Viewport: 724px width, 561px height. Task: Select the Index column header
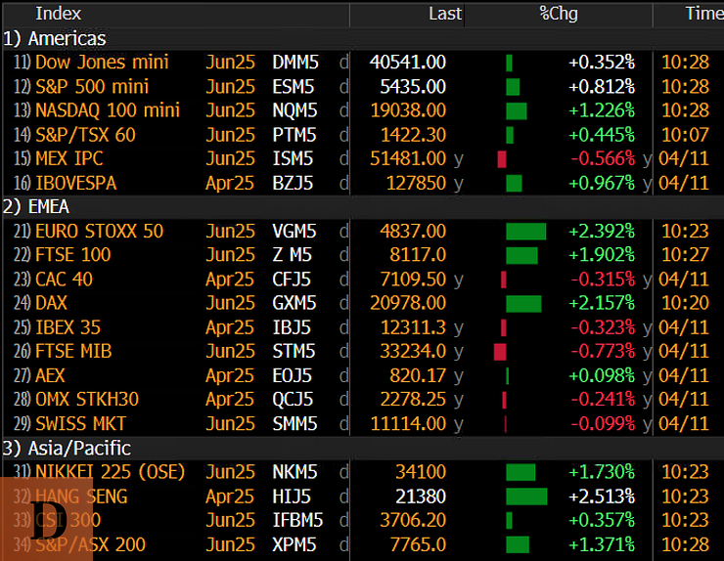coord(58,14)
